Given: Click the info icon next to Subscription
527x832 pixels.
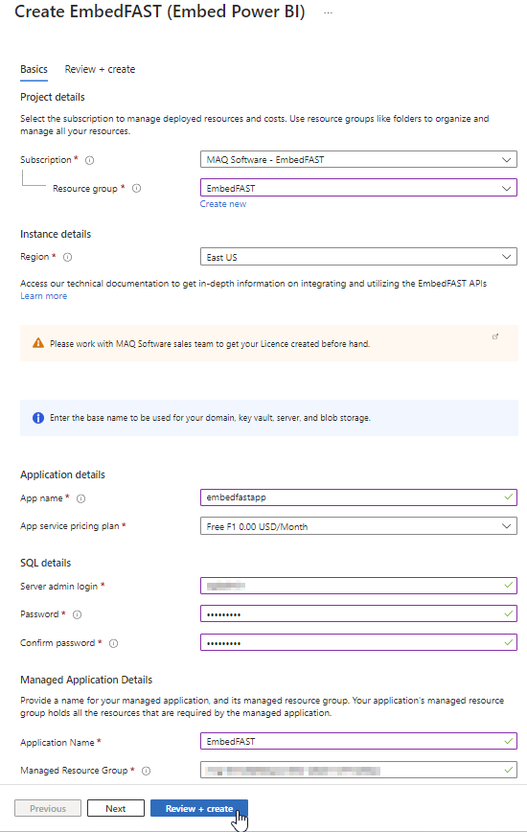Looking at the screenshot, I should [x=90, y=160].
